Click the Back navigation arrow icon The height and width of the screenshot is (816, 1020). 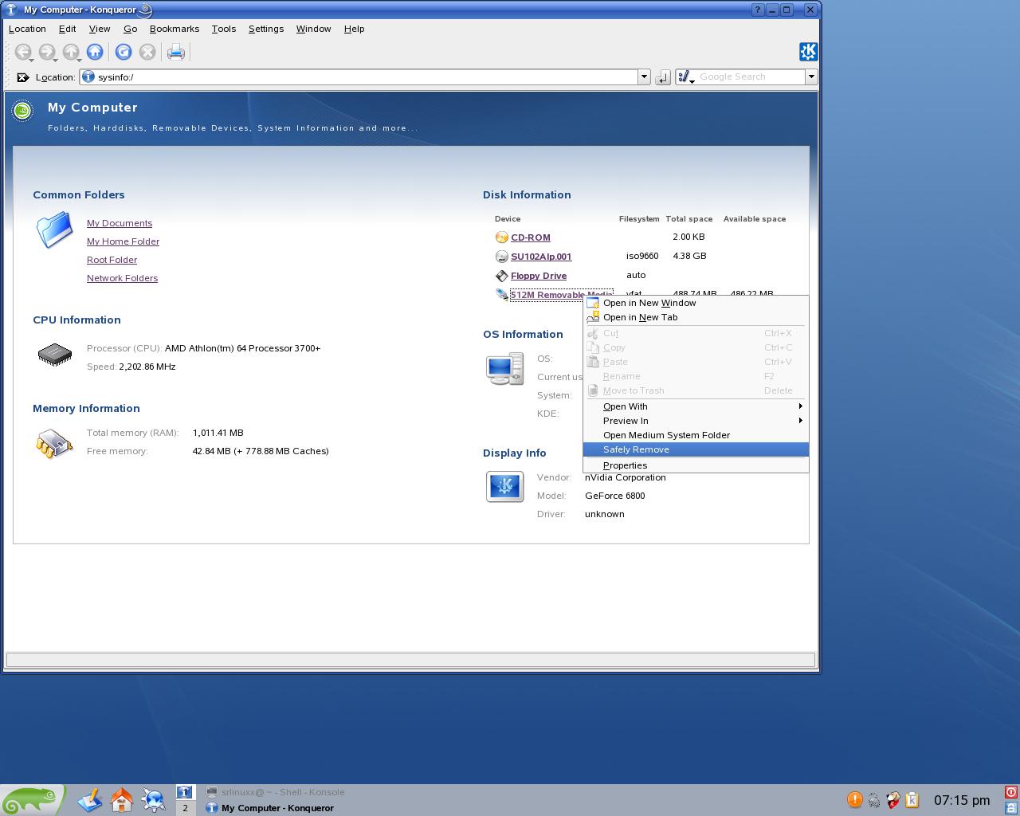[x=23, y=53]
